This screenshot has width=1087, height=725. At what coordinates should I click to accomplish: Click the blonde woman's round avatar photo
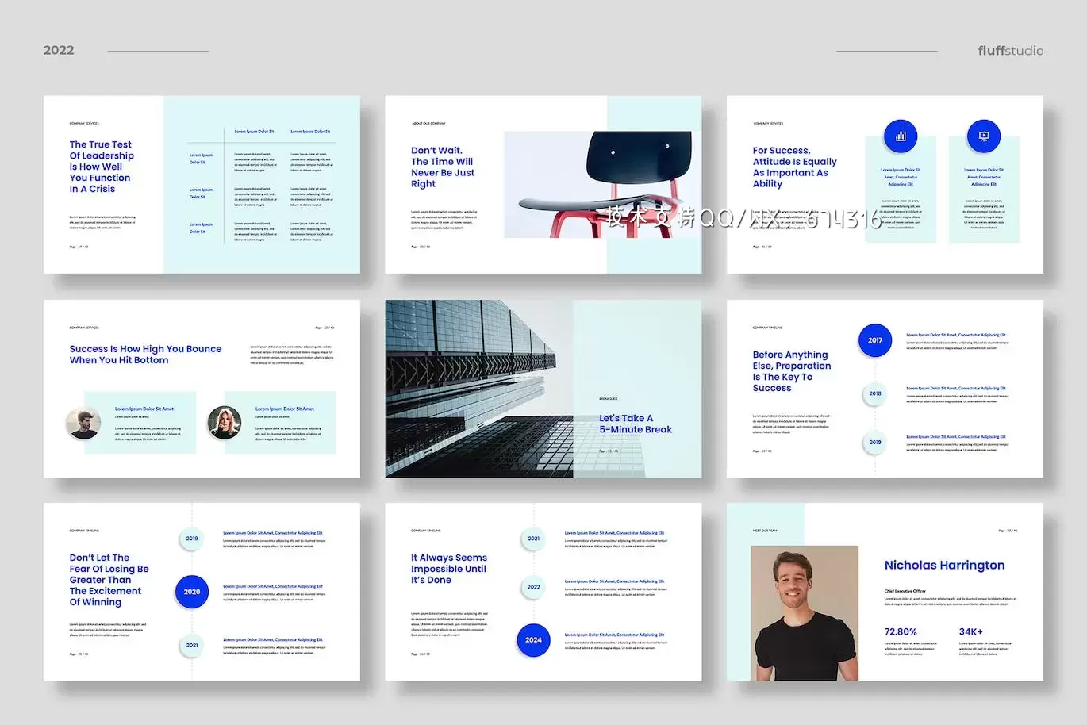(x=225, y=423)
